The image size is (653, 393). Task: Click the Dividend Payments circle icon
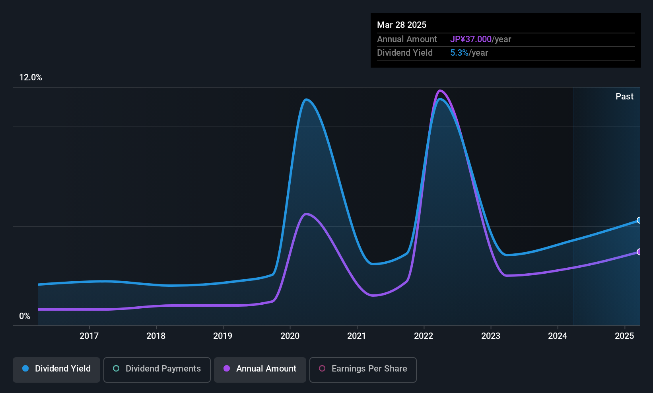pos(116,369)
